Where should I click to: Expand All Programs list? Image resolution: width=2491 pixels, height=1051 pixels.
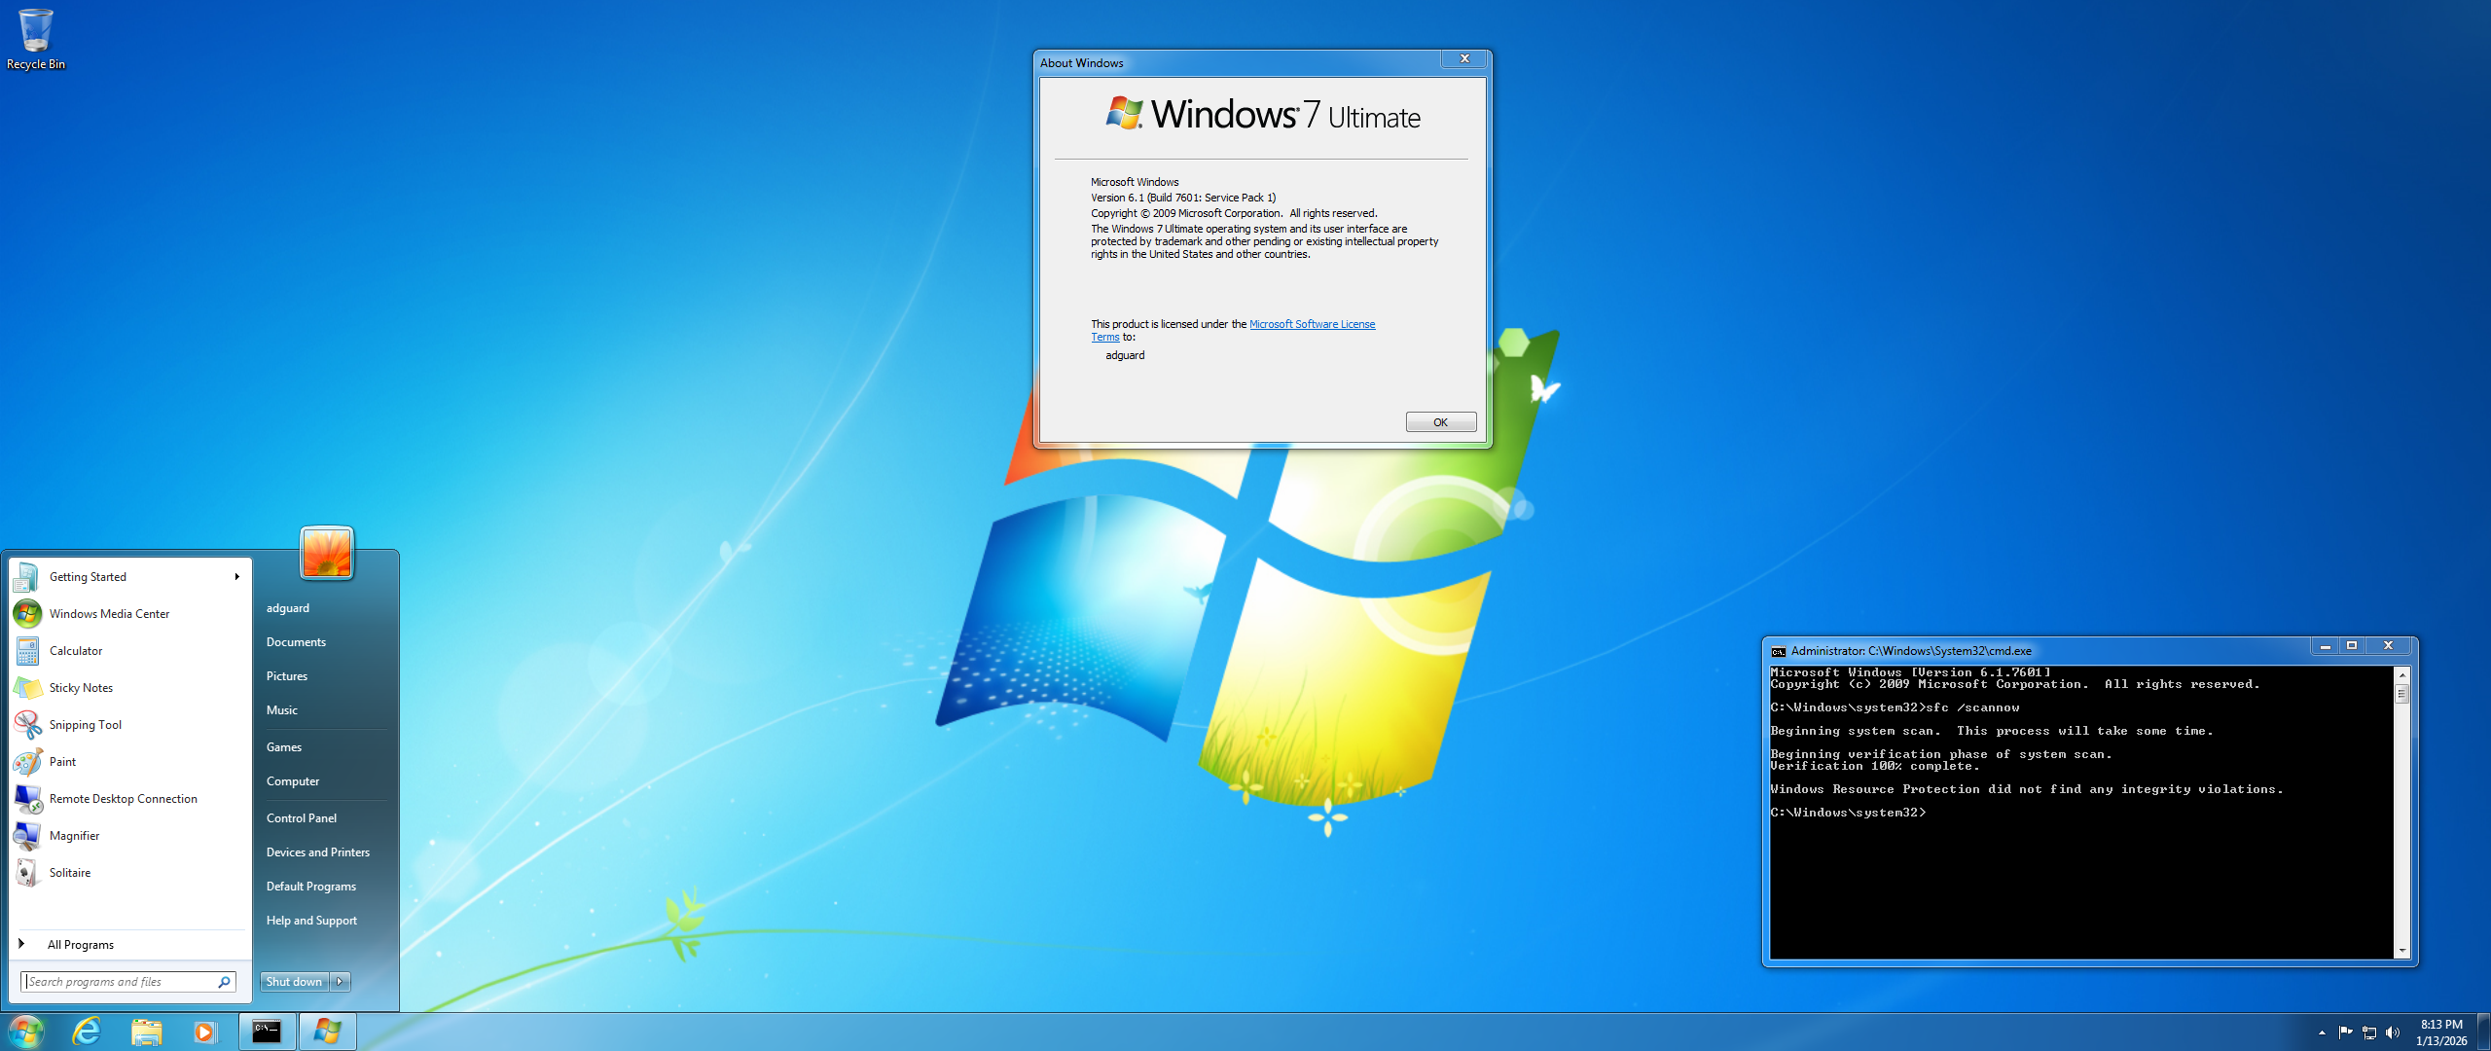click(x=80, y=945)
